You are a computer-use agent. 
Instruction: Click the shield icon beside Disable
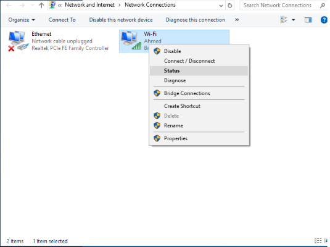point(157,51)
